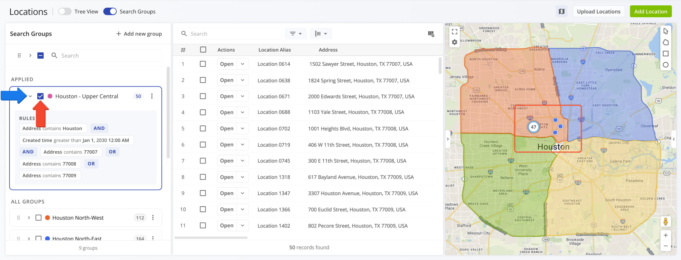Click the orange color dot of Houston North-West

pos(47,218)
